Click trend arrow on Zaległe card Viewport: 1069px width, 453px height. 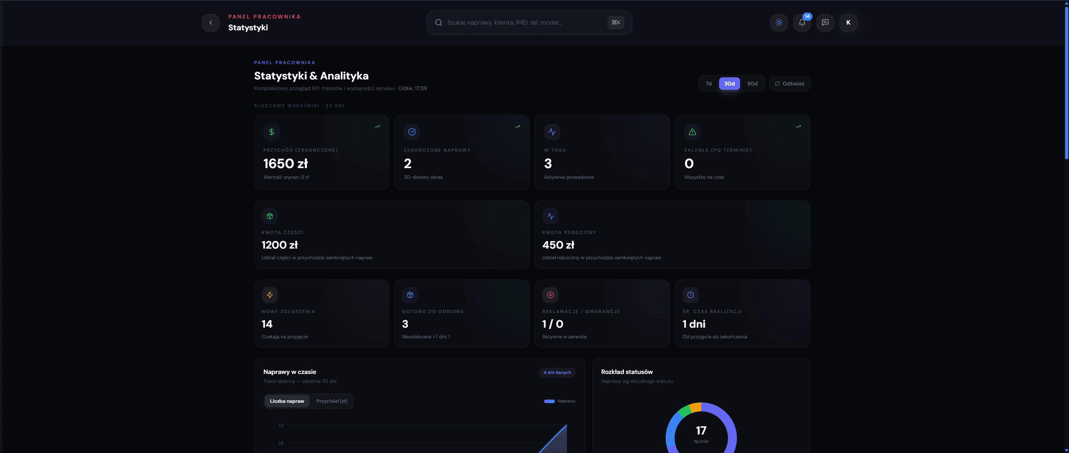pos(799,126)
